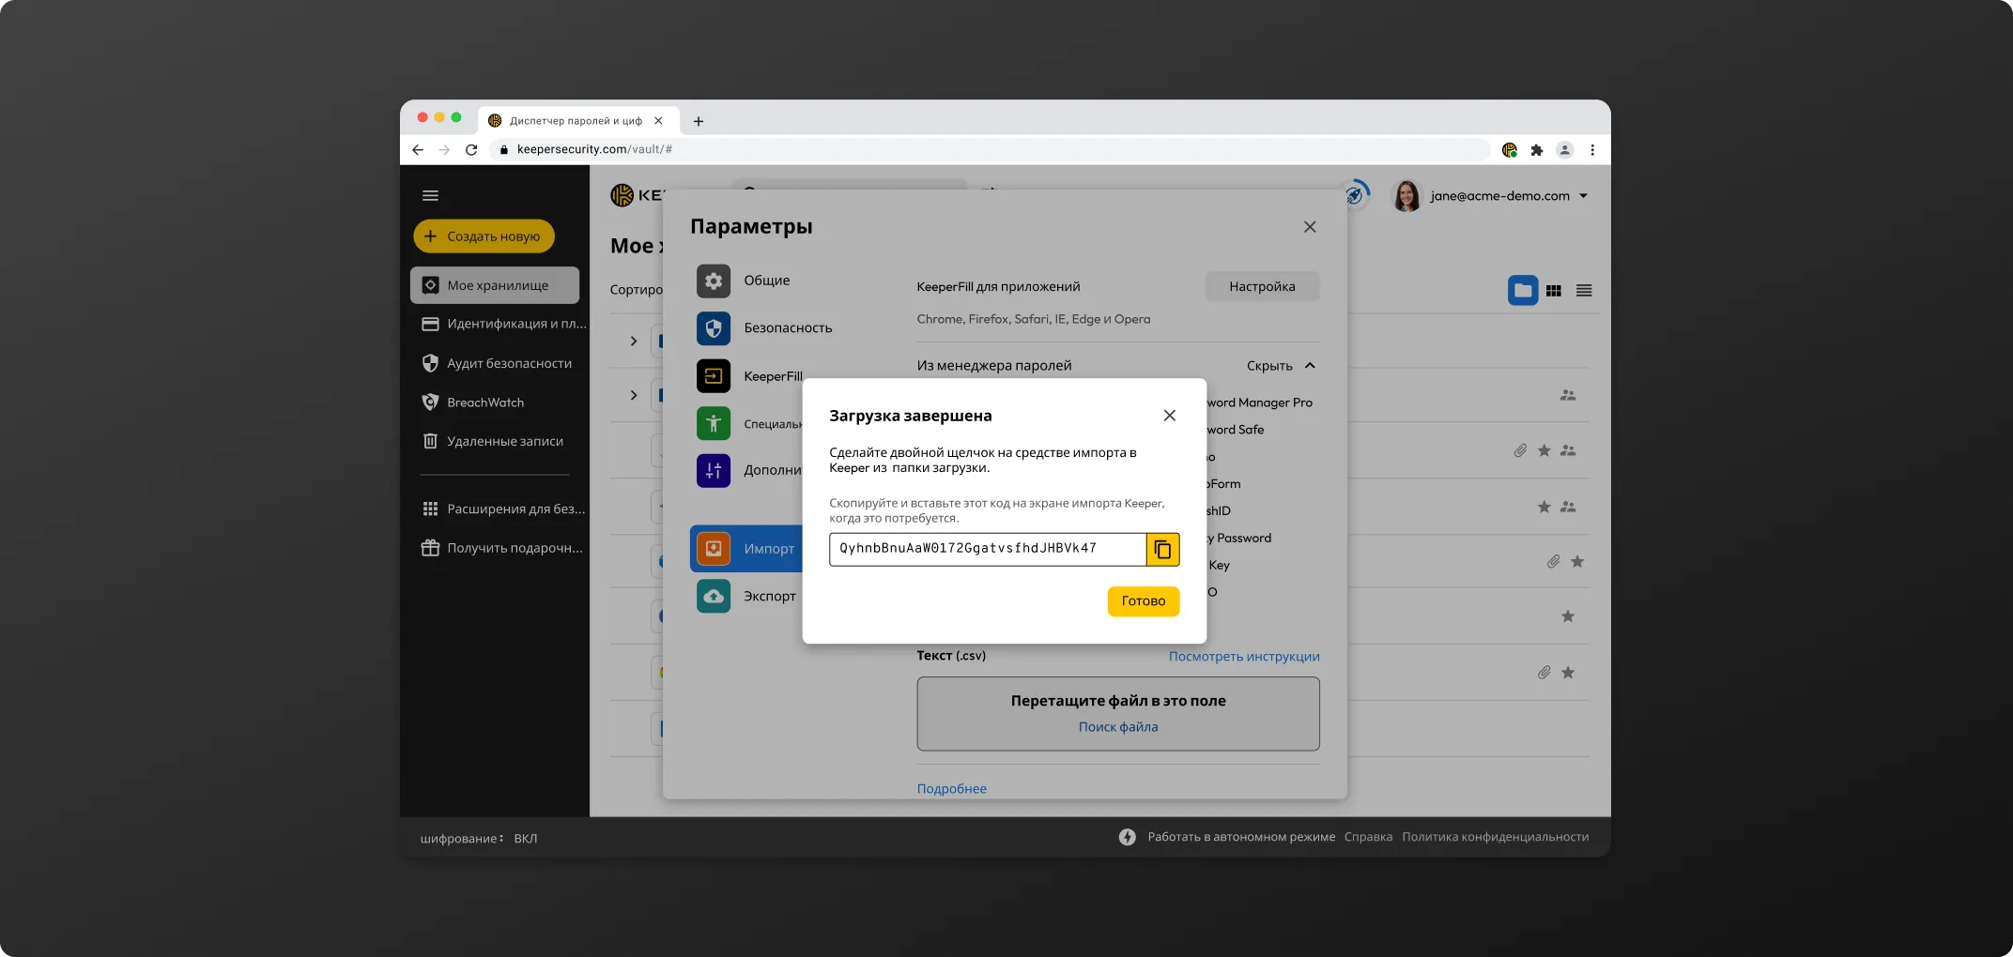Open Политика конфиденциальности footer link

[1495, 837]
